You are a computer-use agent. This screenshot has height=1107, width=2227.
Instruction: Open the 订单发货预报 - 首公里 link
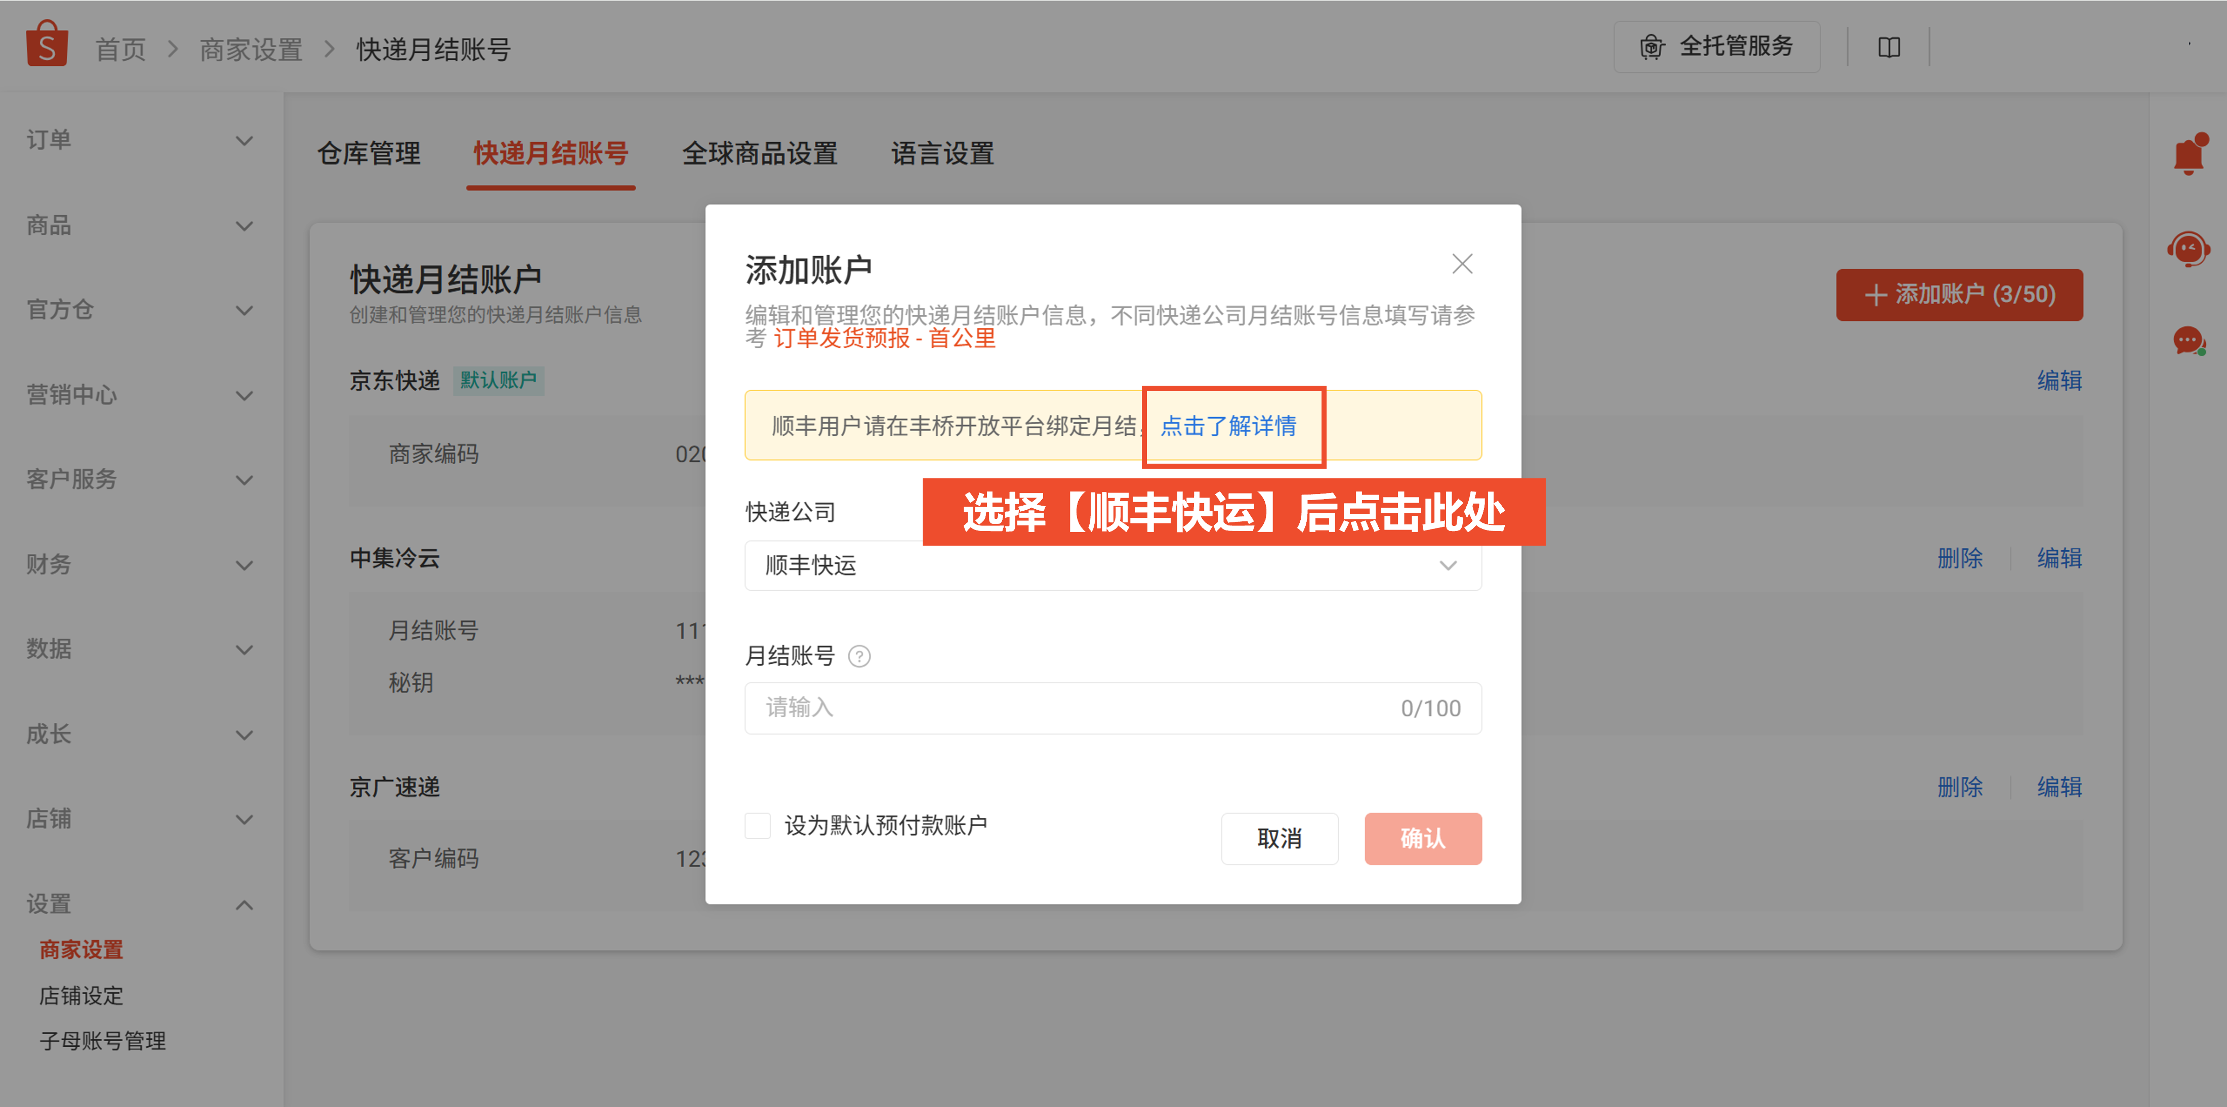click(x=884, y=338)
